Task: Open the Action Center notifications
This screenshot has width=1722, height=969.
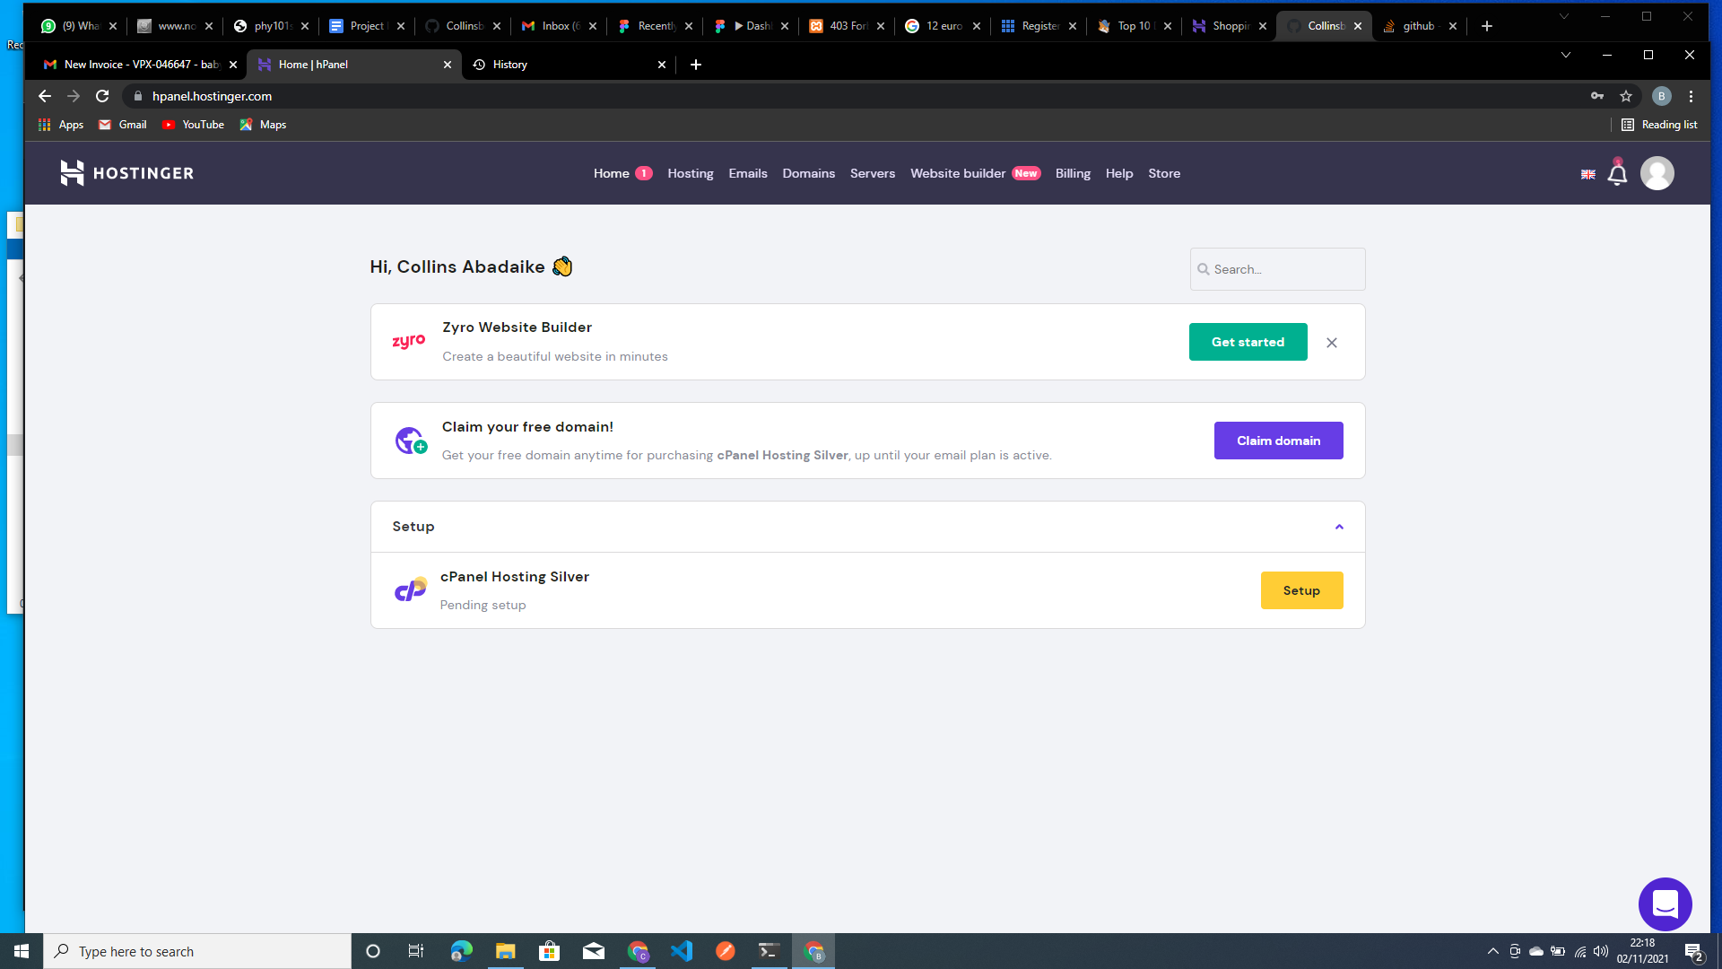Action: pyautogui.click(x=1693, y=952)
